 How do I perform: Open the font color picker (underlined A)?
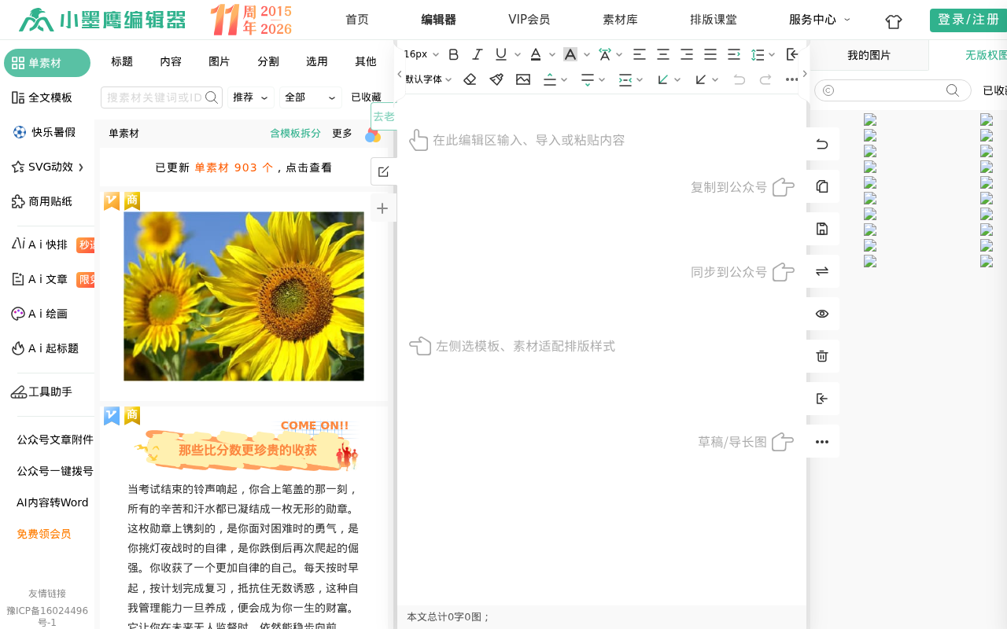pyautogui.click(x=536, y=54)
